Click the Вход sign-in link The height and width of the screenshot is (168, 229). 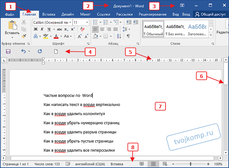[x=186, y=14]
